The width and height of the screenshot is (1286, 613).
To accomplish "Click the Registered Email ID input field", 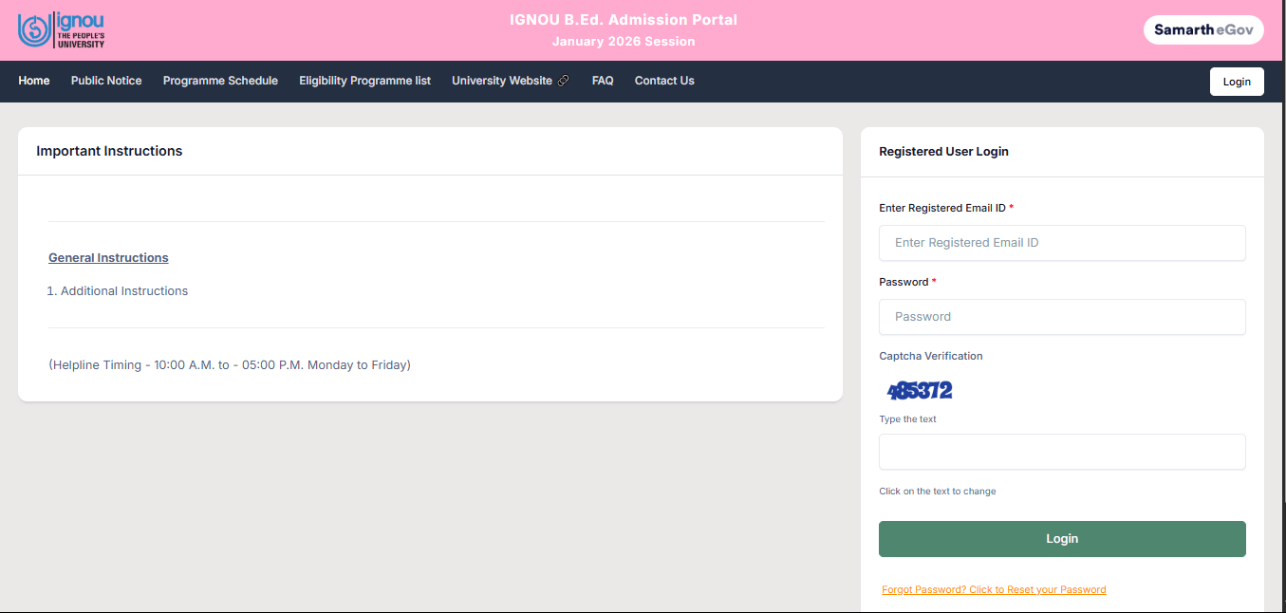I will point(1062,243).
